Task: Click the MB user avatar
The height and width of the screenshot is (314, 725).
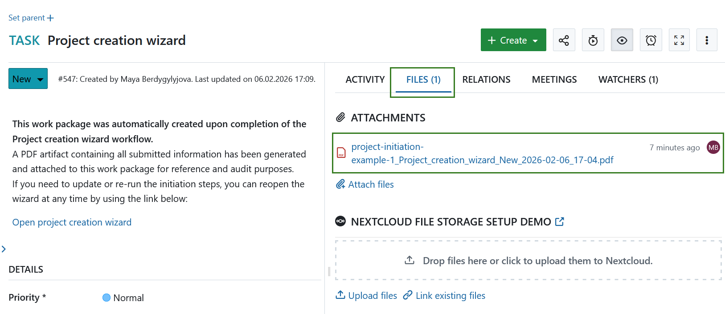Action: pyautogui.click(x=713, y=148)
